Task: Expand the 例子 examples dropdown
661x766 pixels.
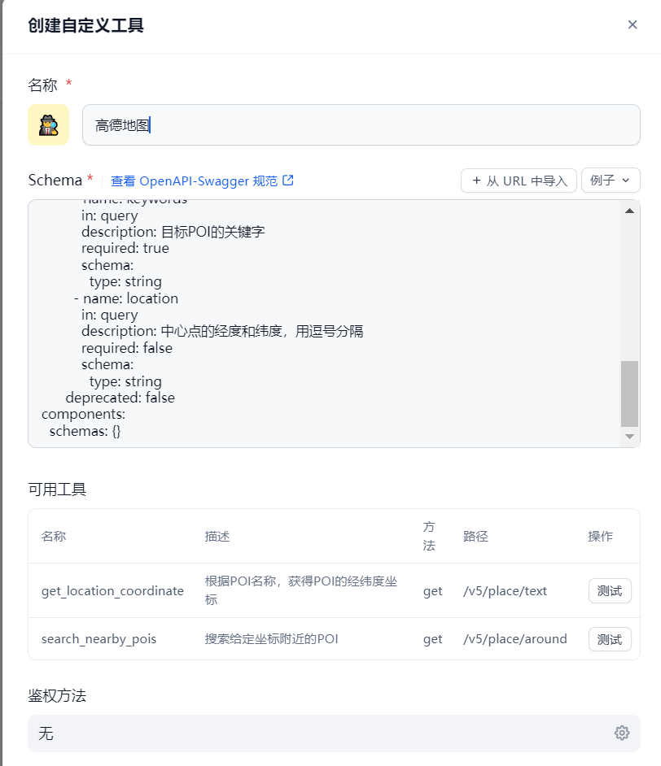Action: pos(611,181)
